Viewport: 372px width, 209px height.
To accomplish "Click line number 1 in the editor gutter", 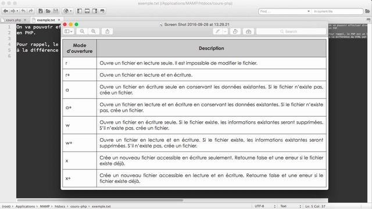I will click(x=9, y=27).
